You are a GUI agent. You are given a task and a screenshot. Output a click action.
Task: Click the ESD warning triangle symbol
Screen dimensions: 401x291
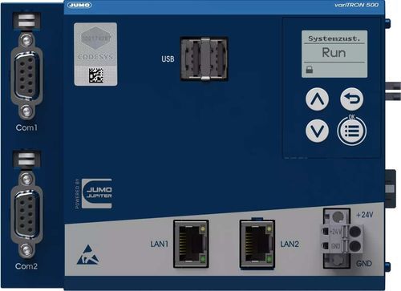point(87,255)
